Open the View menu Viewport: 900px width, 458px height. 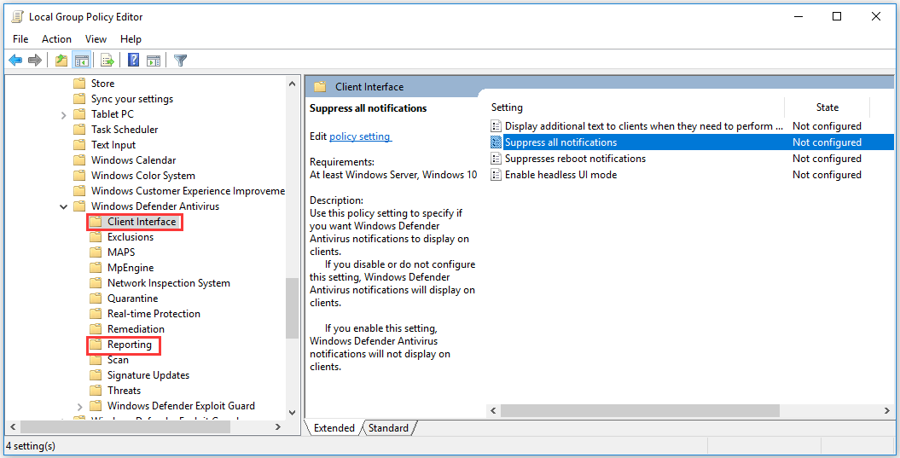[96, 39]
